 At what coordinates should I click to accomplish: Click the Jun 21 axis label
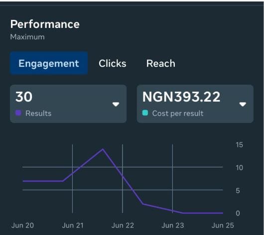click(73, 226)
